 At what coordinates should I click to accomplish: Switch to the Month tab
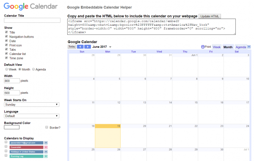228,47
